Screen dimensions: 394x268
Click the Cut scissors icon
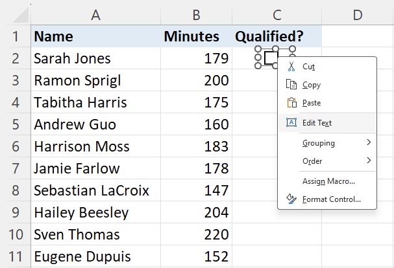point(291,67)
